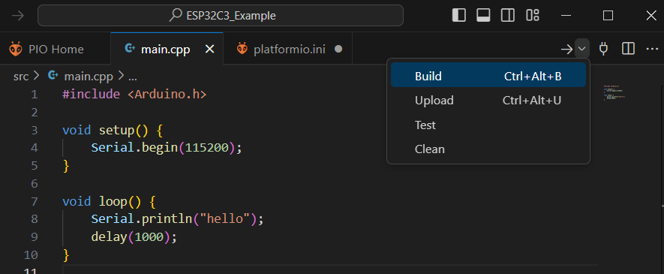
Task: Toggle the bottom panel layout icon
Action: [x=483, y=16]
